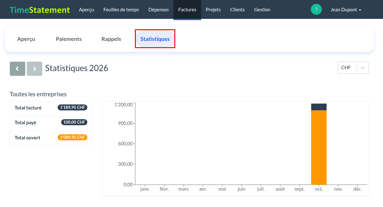This screenshot has width=383, height=207.
Task: Click the TimeStatement logo
Action: 40,10
